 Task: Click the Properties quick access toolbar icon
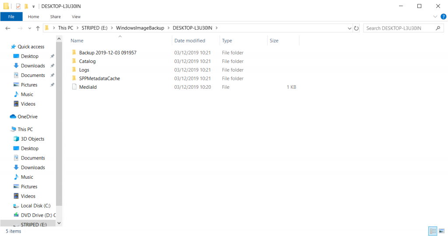pyautogui.click(x=18, y=6)
